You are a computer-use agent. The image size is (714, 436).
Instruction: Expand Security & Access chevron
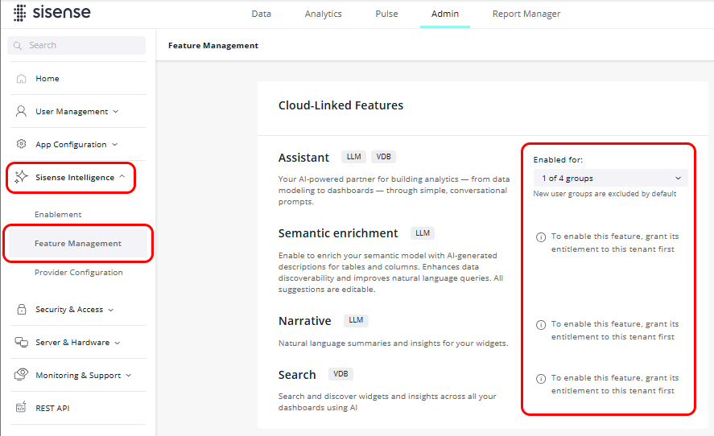pos(111,310)
